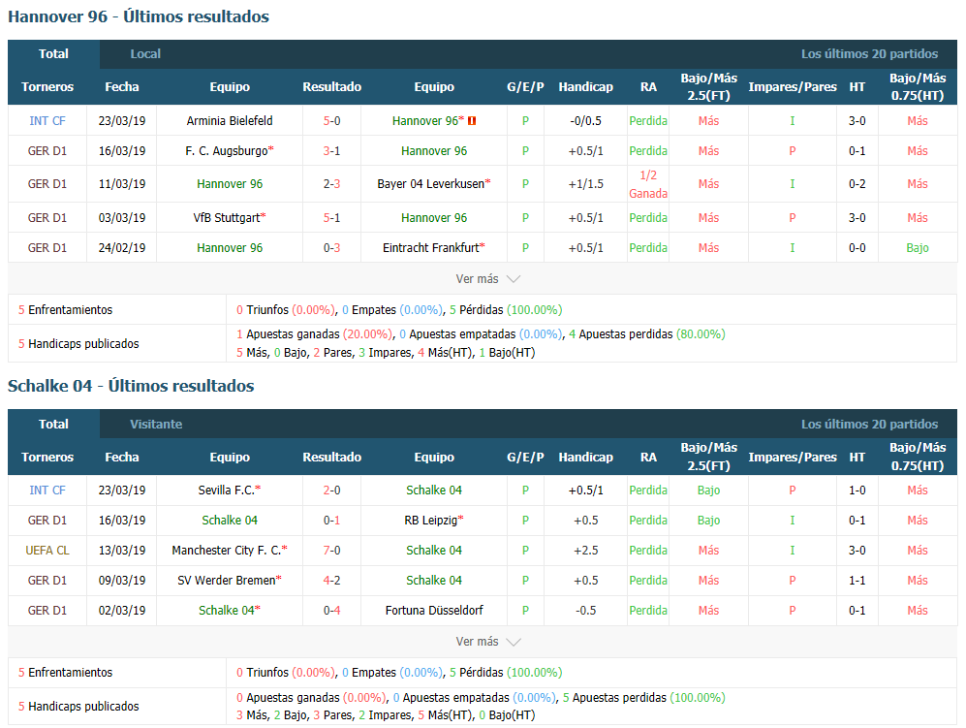Click date 02/03/19 in Schalke table
The height and width of the screenshot is (728, 966).
122,611
